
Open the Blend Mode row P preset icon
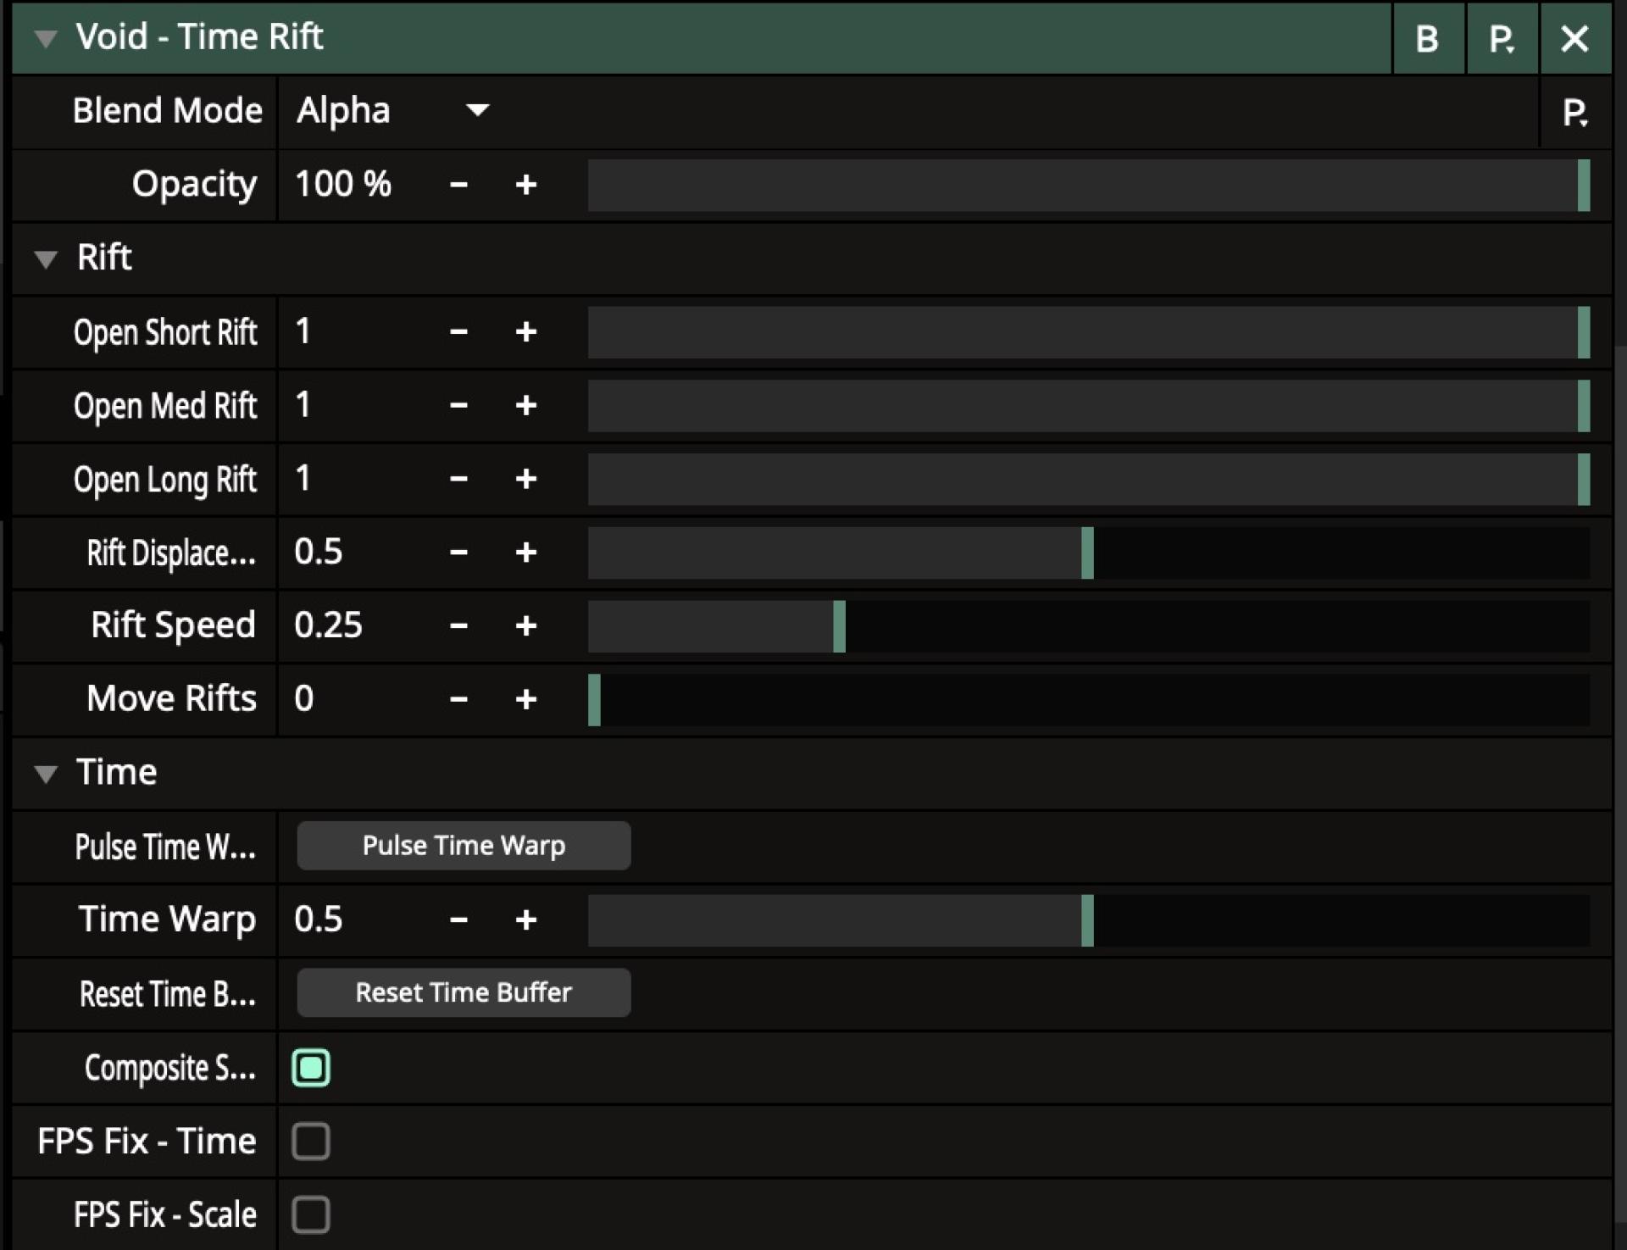[1575, 112]
